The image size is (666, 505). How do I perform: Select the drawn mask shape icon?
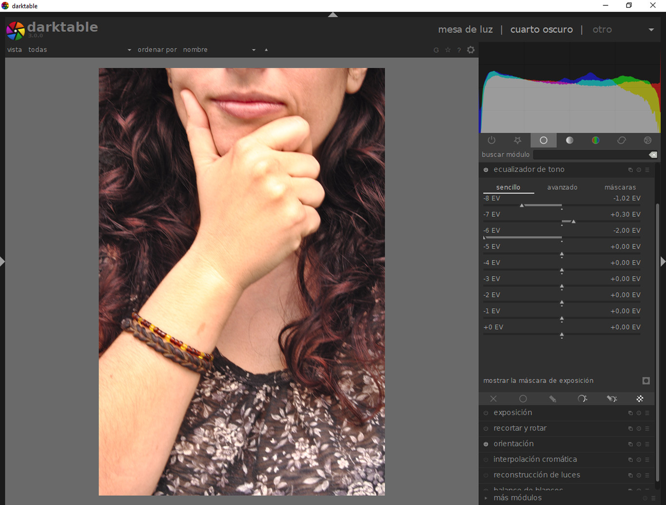click(x=552, y=398)
